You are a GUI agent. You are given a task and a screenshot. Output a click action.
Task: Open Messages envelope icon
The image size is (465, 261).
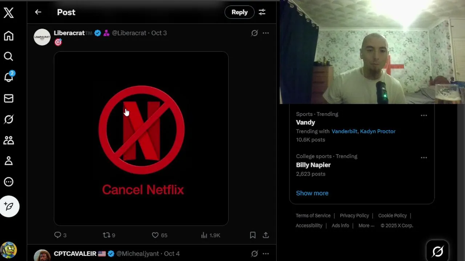(9, 98)
